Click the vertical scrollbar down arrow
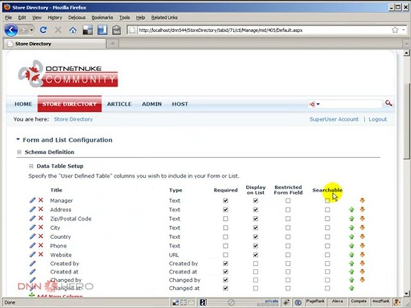 [406, 293]
